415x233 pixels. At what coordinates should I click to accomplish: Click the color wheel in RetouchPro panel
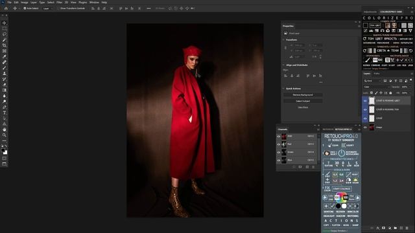tap(342, 197)
